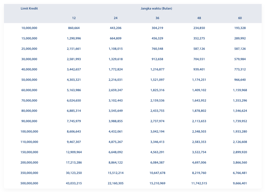The image size is (265, 192).
Task: Select the 9,666,401 installment cell
Action: pyautogui.click(x=240, y=183)
